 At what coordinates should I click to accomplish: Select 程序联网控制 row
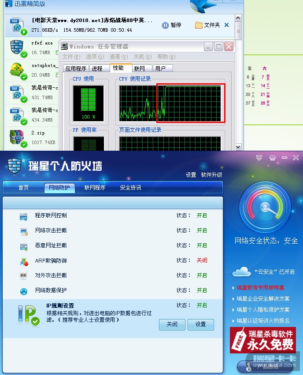click(113, 215)
